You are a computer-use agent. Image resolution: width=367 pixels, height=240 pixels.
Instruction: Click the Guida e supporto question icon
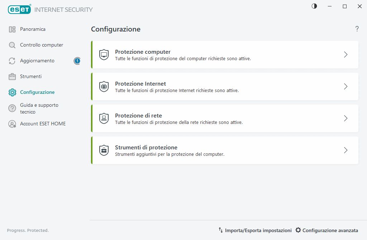pyautogui.click(x=12, y=108)
